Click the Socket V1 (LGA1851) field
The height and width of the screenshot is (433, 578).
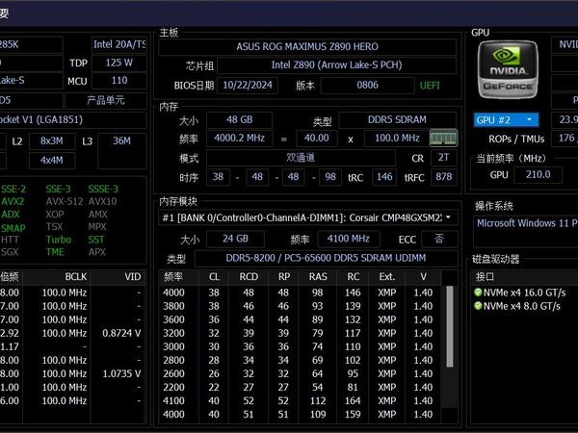point(73,119)
